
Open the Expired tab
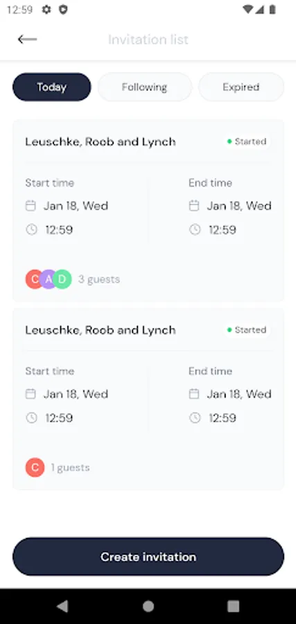[x=241, y=87]
